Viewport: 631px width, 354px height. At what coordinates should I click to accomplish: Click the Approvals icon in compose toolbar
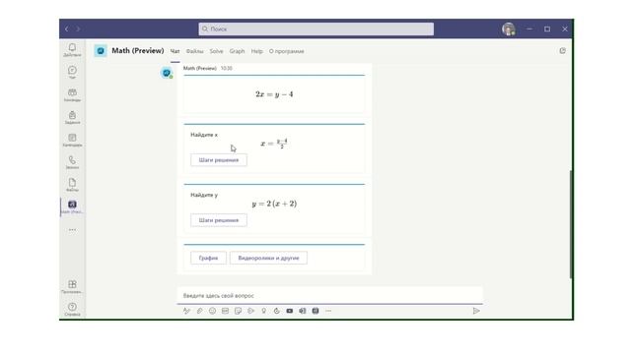pyautogui.click(x=276, y=311)
